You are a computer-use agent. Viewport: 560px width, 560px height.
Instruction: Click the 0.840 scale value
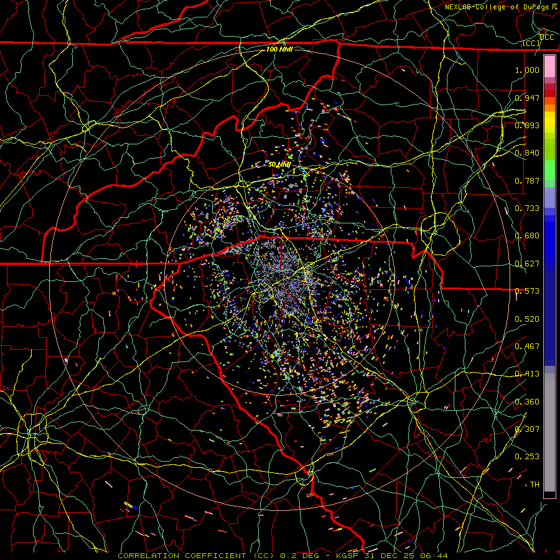pos(527,153)
